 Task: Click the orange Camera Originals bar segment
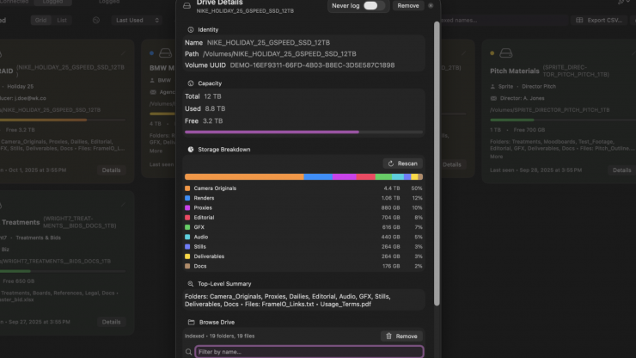pos(244,176)
